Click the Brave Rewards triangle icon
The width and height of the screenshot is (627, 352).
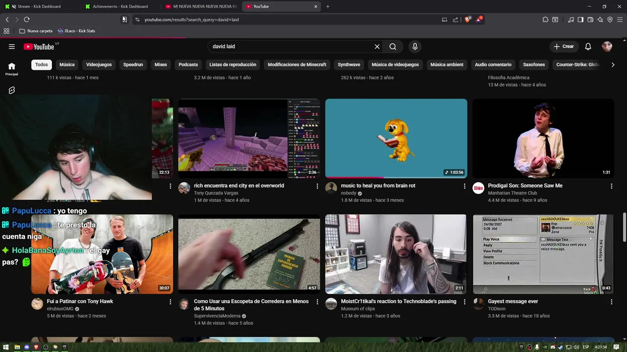coord(479,20)
